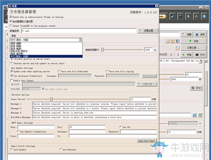Toggle Enable Run as Administrator Prompt checkbox
The image size is (211, 160).
click(11, 17)
